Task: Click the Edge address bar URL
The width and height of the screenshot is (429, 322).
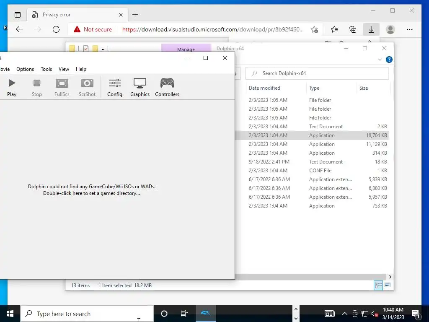Action: (x=213, y=29)
